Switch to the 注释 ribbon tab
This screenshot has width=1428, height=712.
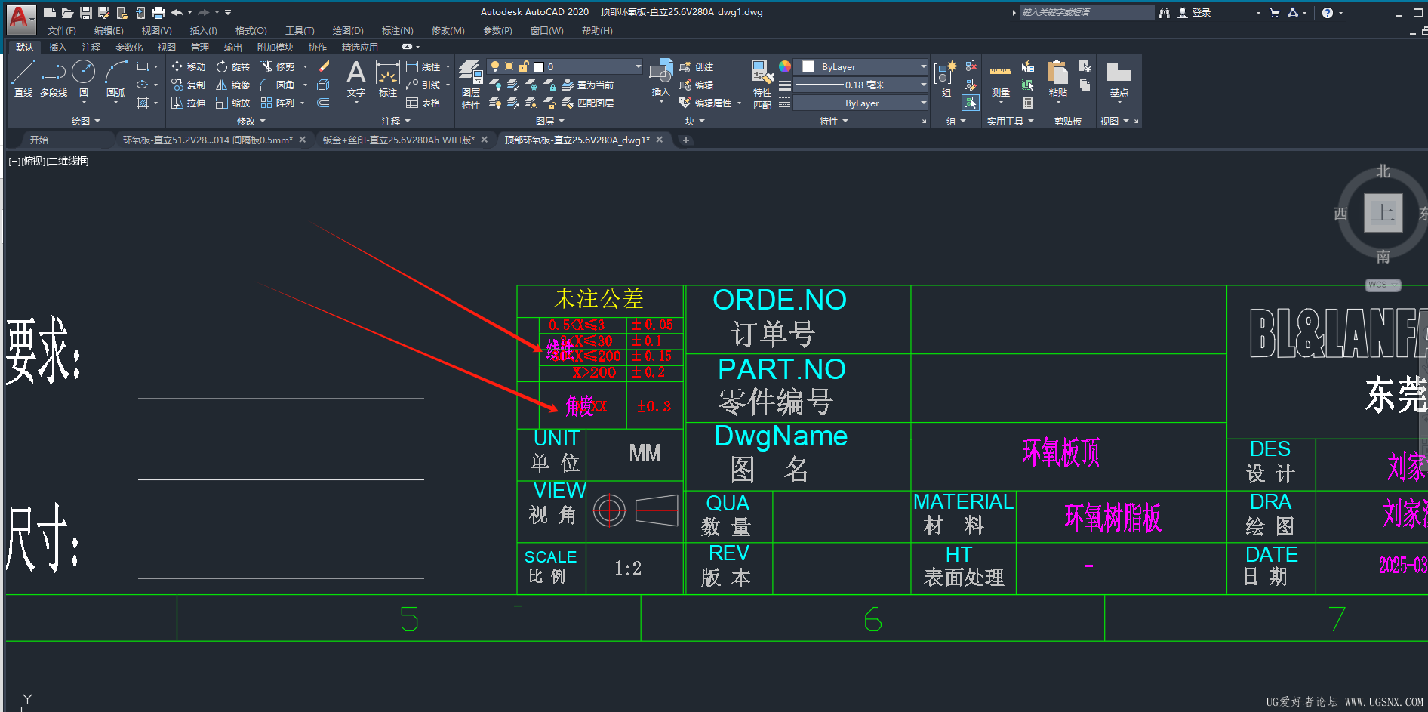tap(91, 47)
